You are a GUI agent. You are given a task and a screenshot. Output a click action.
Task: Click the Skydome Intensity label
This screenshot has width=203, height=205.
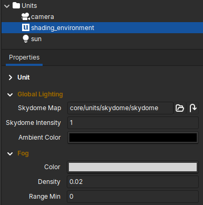pos(33,123)
